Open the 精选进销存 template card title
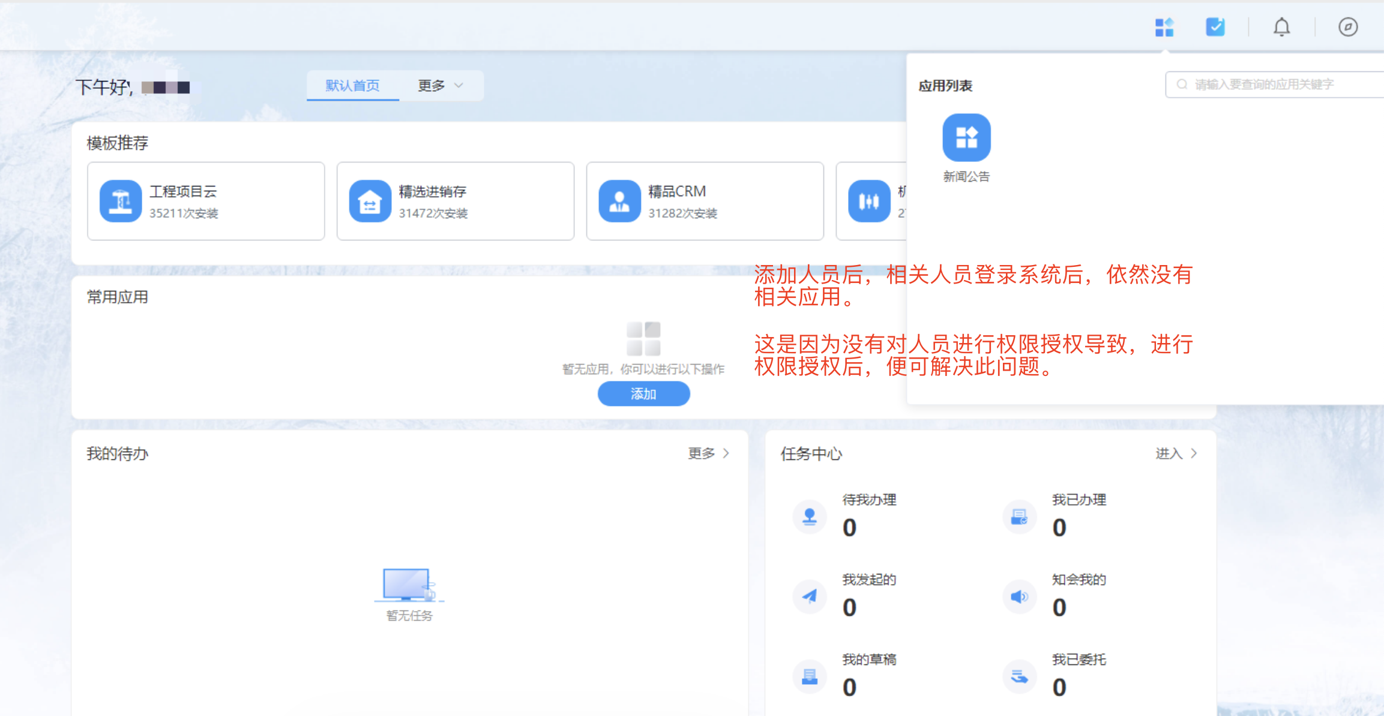Image resolution: width=1384 pixels, height=716 pixels. click(x=433, y=191)
